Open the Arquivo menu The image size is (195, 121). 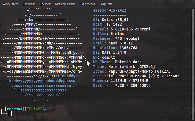tap(10, 4)
